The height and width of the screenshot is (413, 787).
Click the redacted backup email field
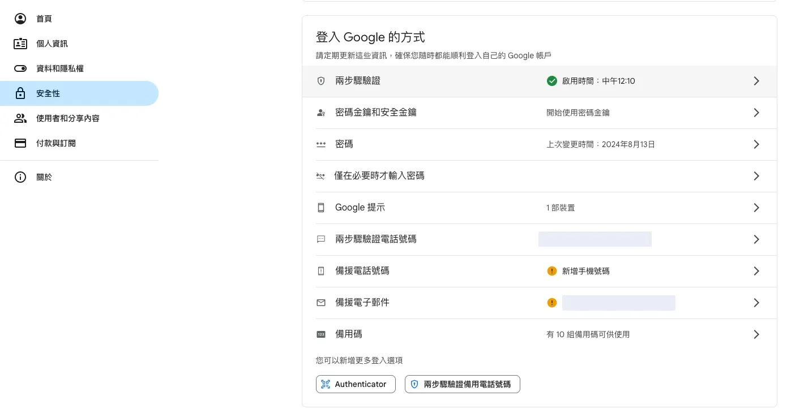pos(619,303)
